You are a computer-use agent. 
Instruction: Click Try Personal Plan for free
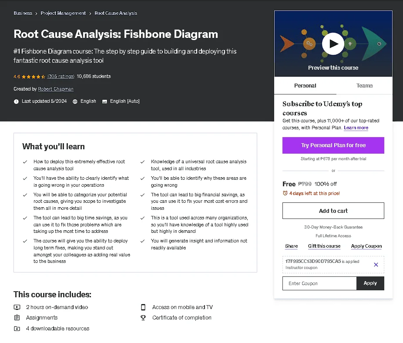tap(333, 145)
